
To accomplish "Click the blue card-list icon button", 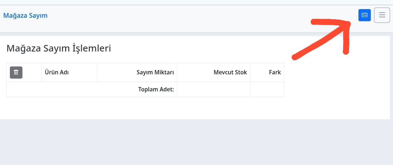I will pyautogui.click(x=364, y=15).
